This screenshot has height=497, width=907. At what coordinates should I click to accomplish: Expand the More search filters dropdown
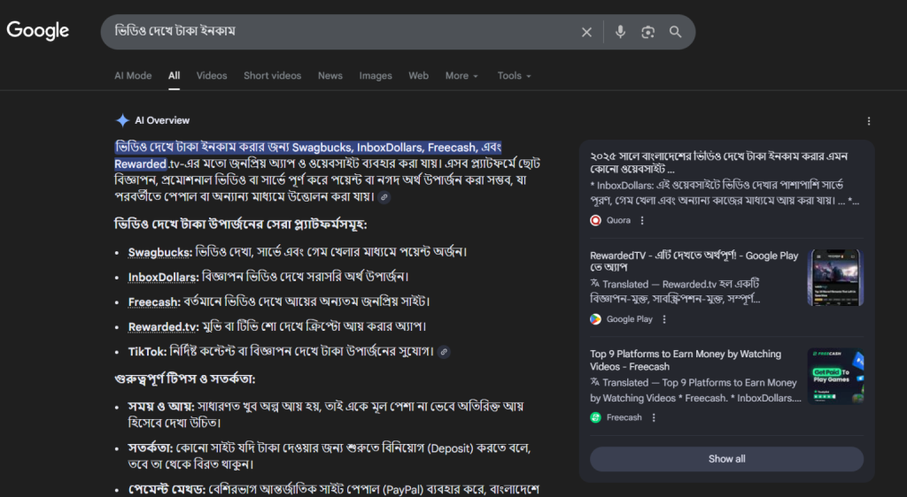pos(461,76)
